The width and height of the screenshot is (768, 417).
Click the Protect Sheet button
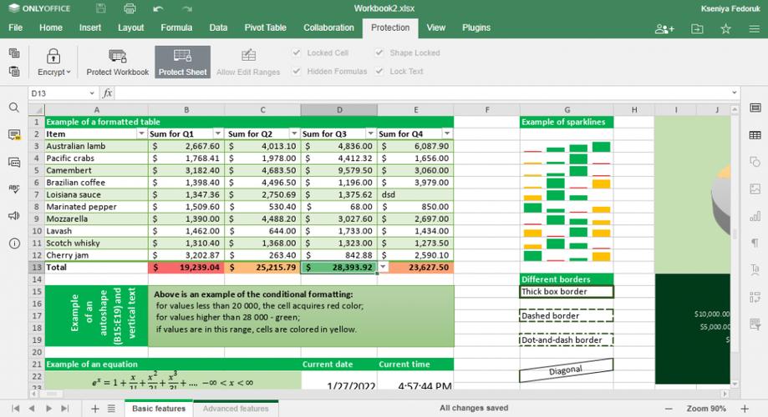tap(183, 62)
